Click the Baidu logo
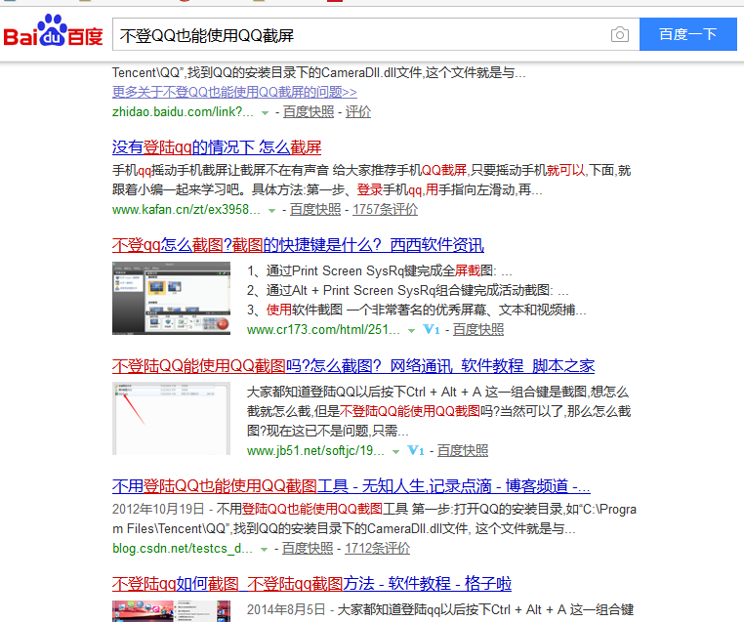744x622 pixels. pyautogui.click(x=53, y=31)
